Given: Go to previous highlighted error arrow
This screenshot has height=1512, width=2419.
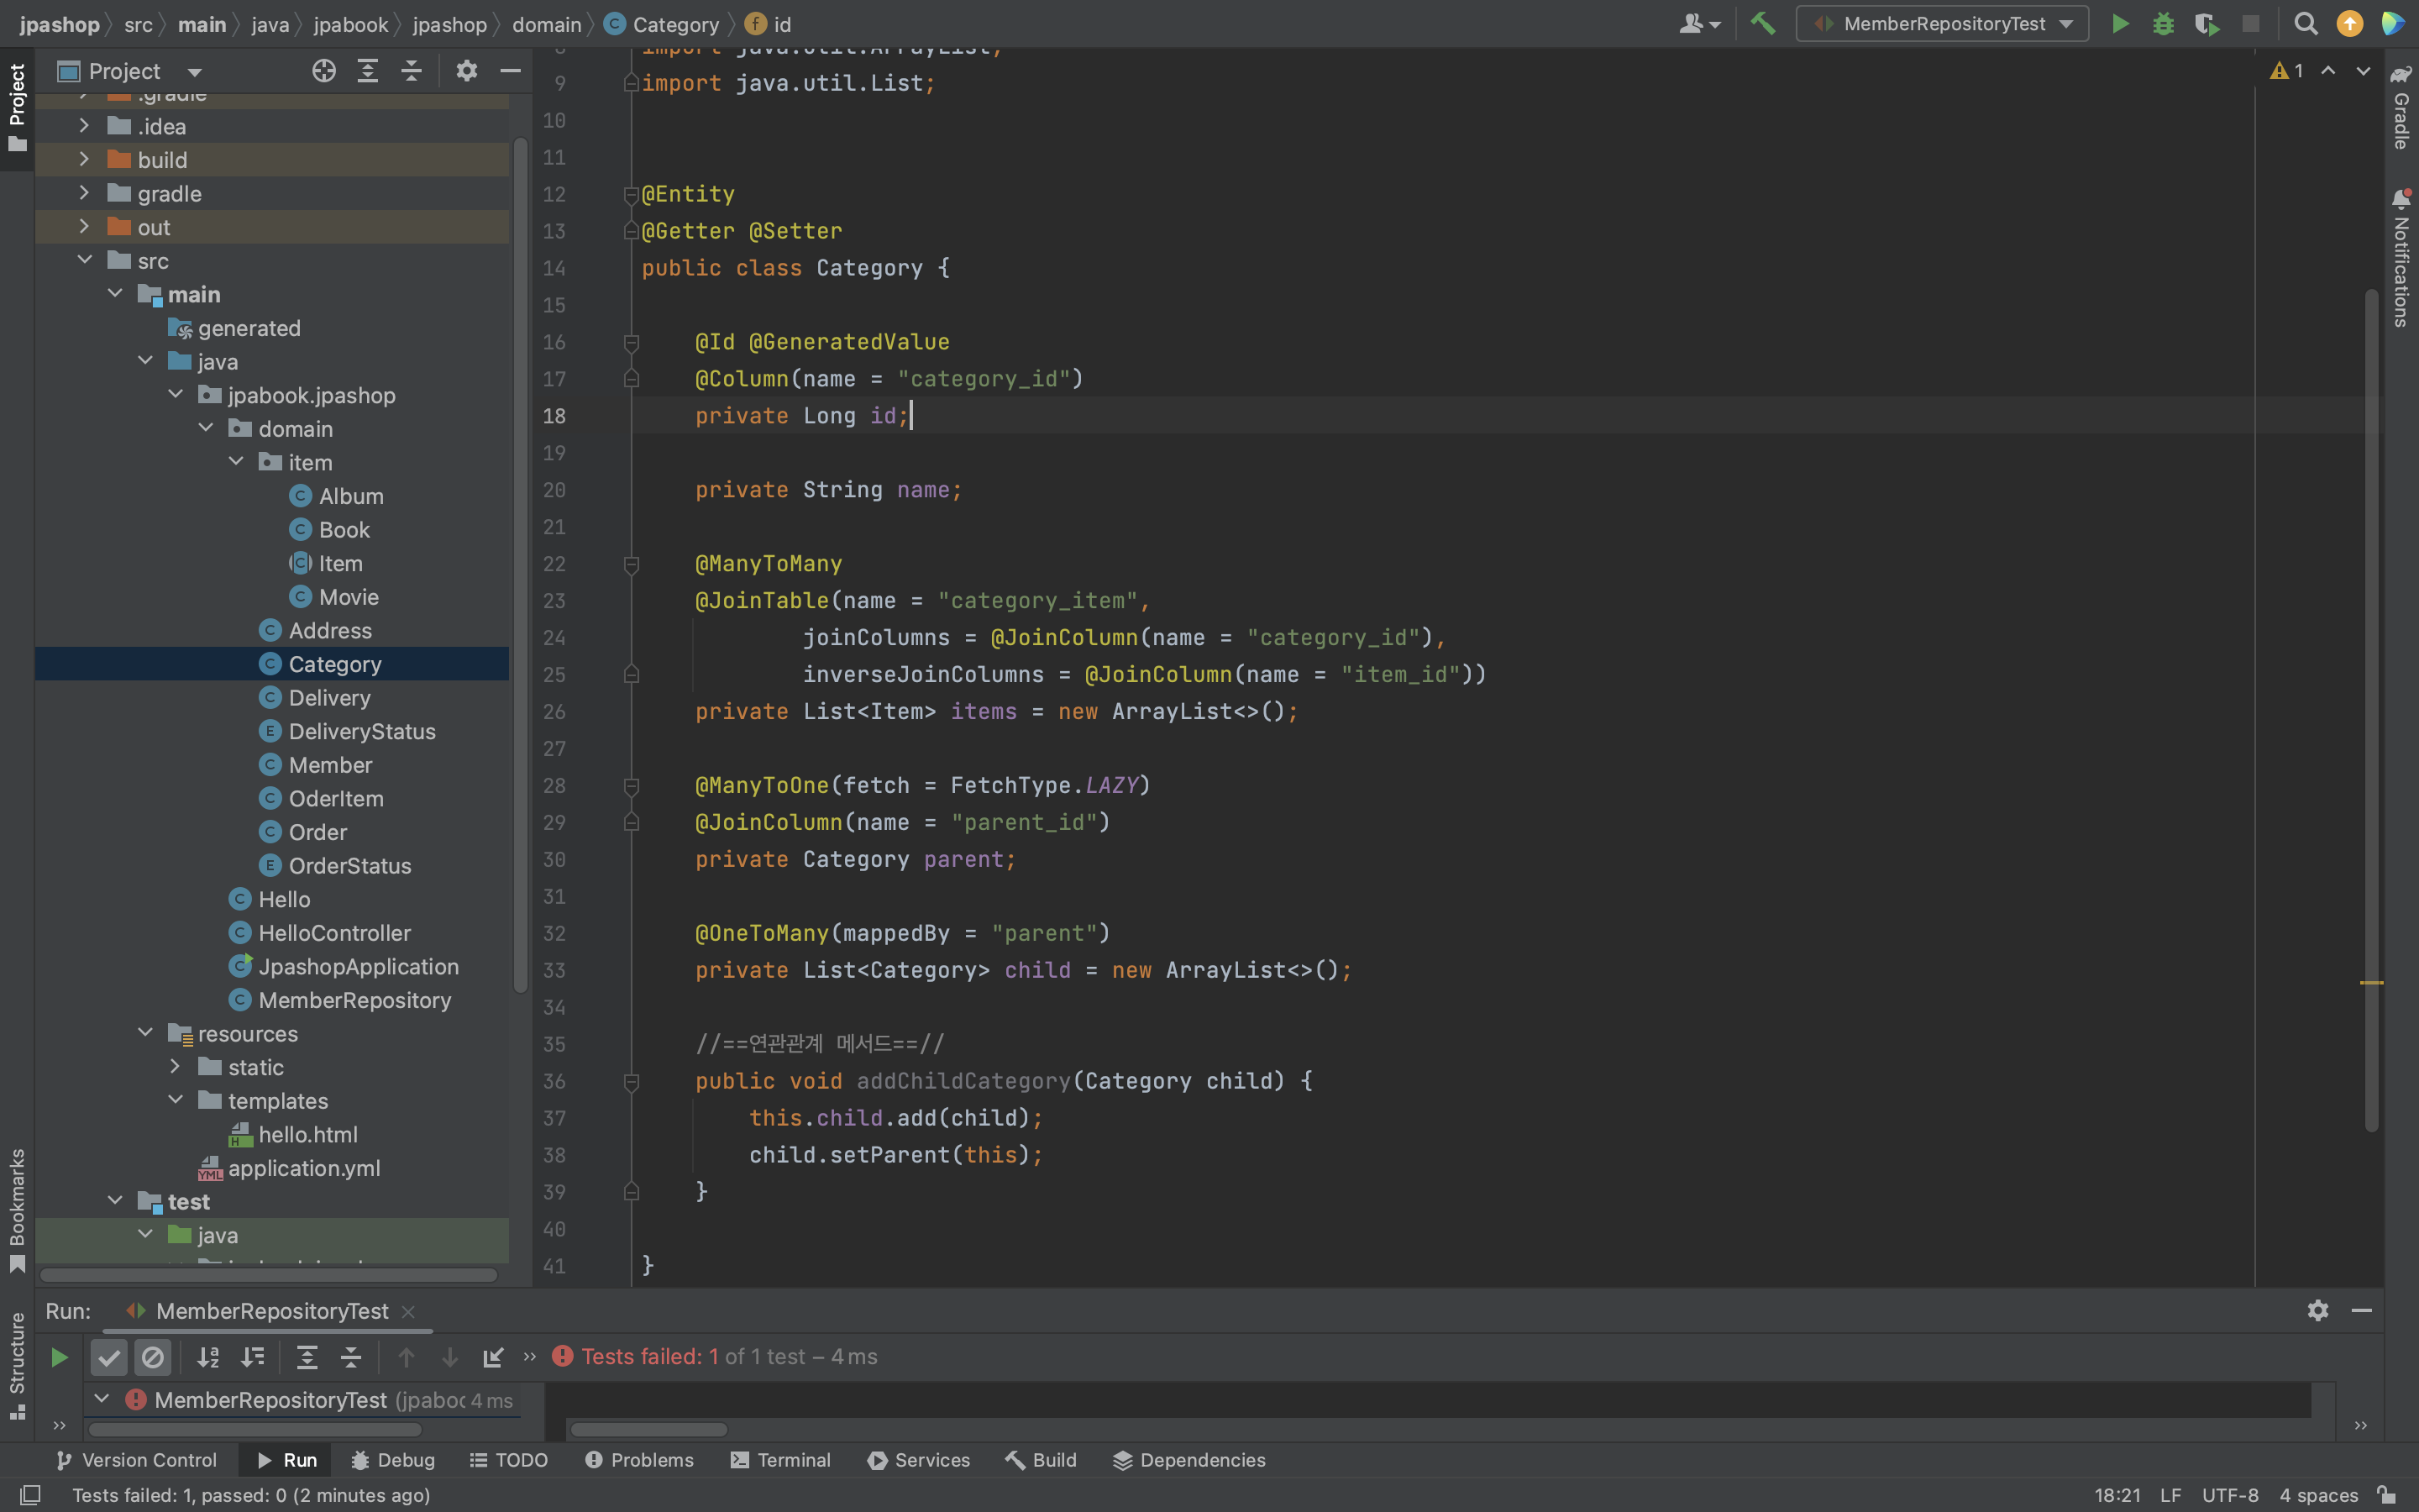Looking at the screenshot, I should [2328, 71].
